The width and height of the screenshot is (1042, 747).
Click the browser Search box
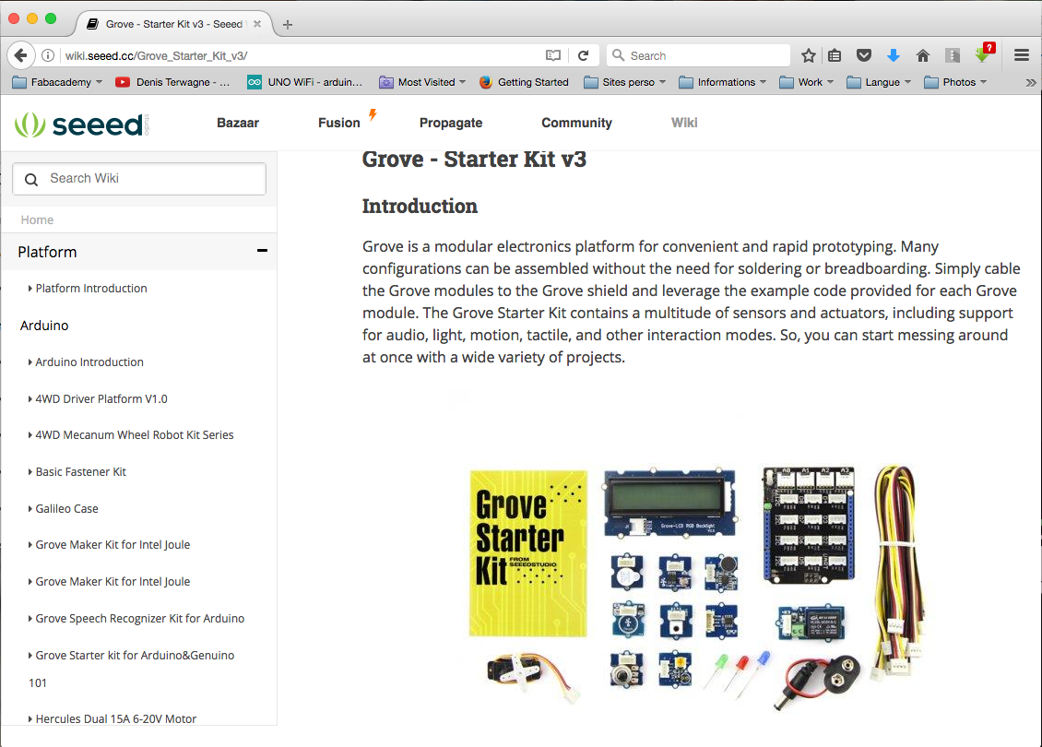(698, 56)
